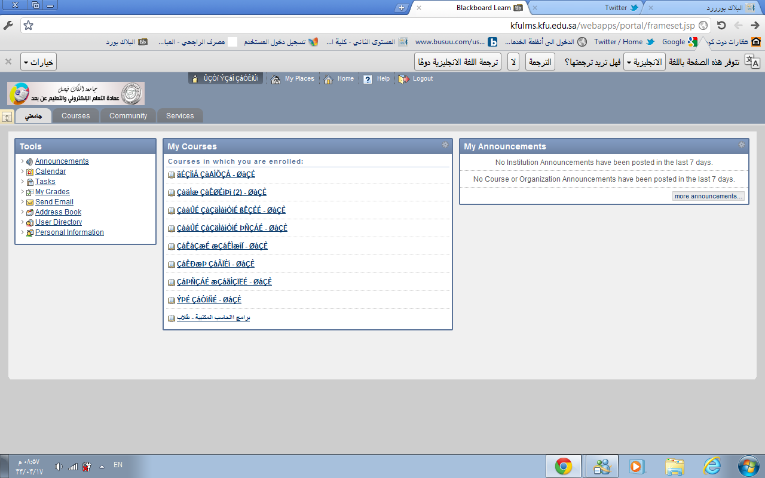Open the Services tab
The width and height of the screenshot is (765, 478).
click(x=180, y=116)
